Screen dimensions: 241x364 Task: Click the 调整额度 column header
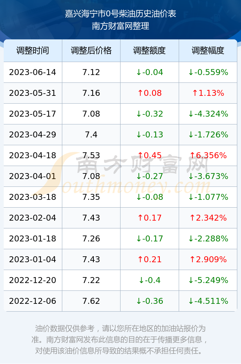coord(149,51)
